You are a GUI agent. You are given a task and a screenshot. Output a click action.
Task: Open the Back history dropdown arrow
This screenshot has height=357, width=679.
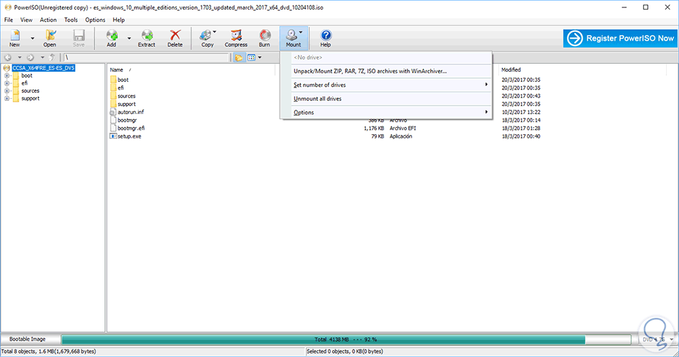click(20, 58)
